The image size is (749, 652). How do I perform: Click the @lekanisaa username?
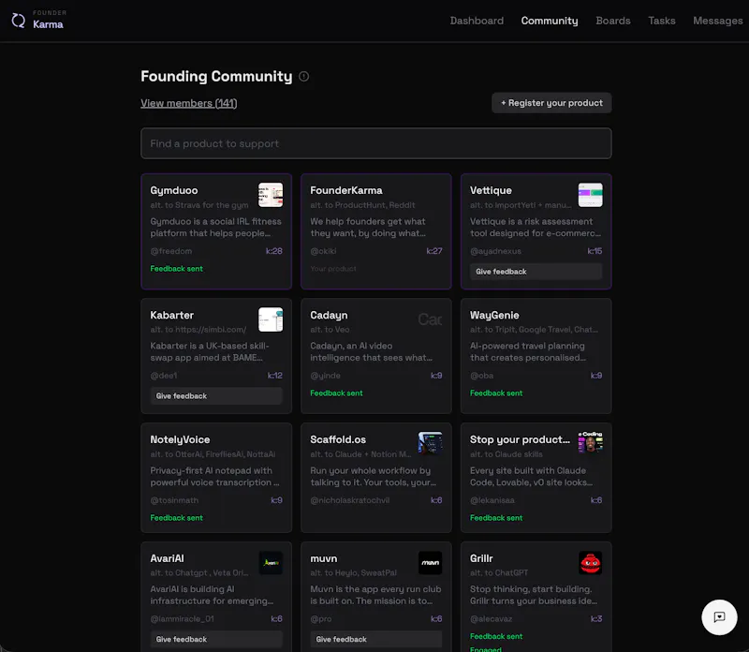click(492, 500)
